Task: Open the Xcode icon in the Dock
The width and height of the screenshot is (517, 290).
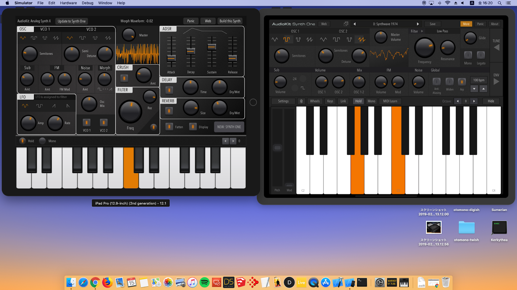Action: pos(338,283)
